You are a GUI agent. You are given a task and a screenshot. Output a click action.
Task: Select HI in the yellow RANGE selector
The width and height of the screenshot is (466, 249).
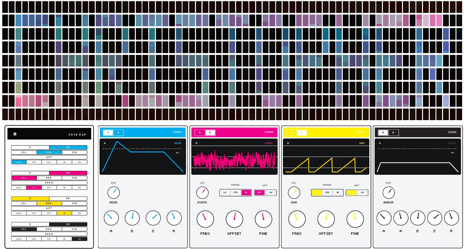[338, 192]
